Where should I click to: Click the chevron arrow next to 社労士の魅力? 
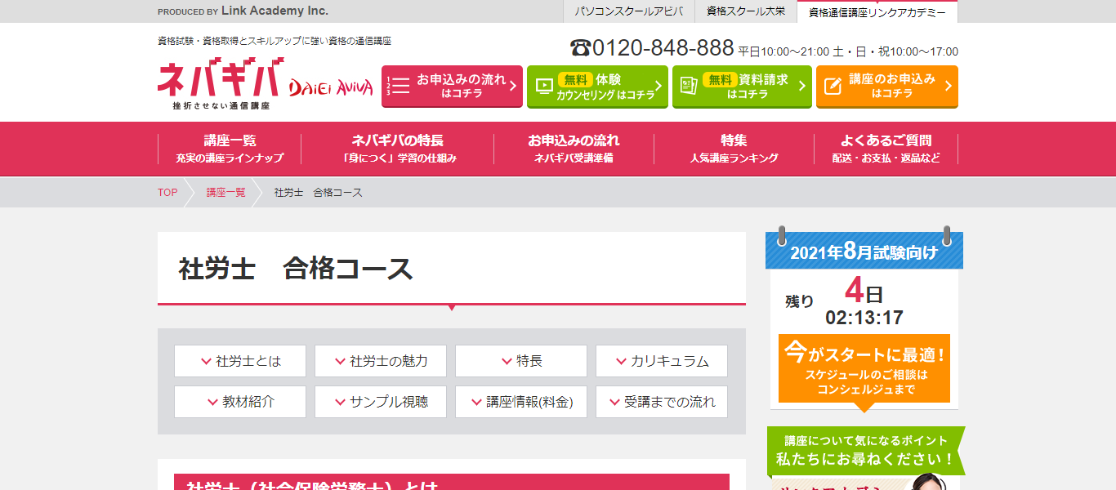point(340,361)
